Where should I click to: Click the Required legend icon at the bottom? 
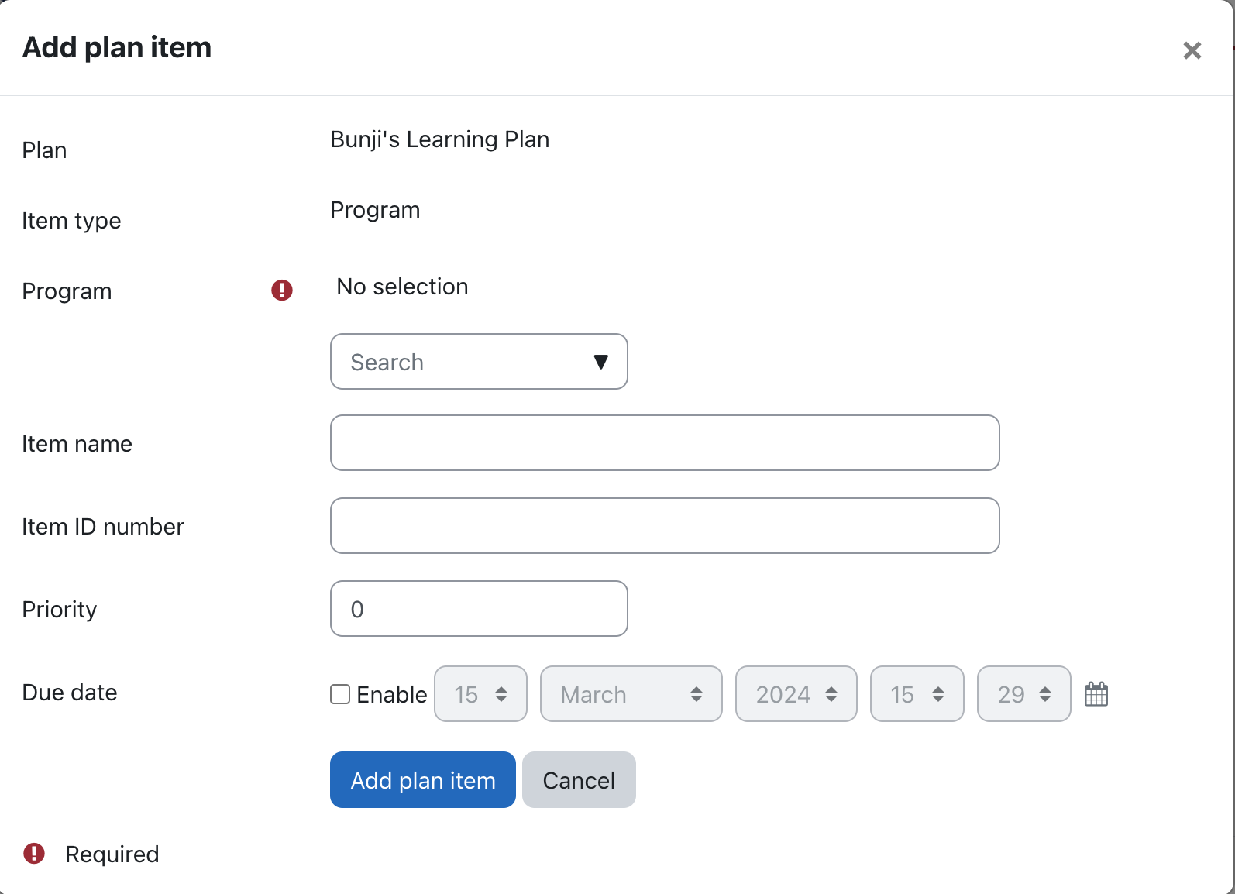(34, 854)
